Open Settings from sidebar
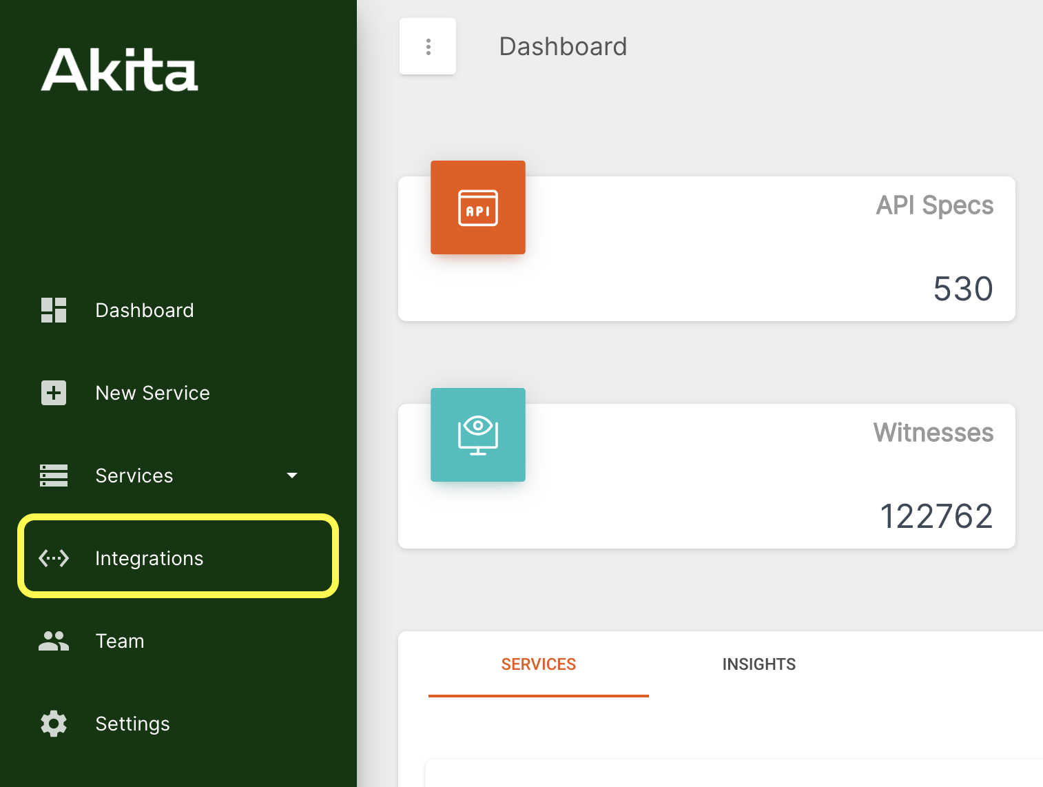This screenshot has width=1043, height=787. pyautogui.click(x=132, y=724)
